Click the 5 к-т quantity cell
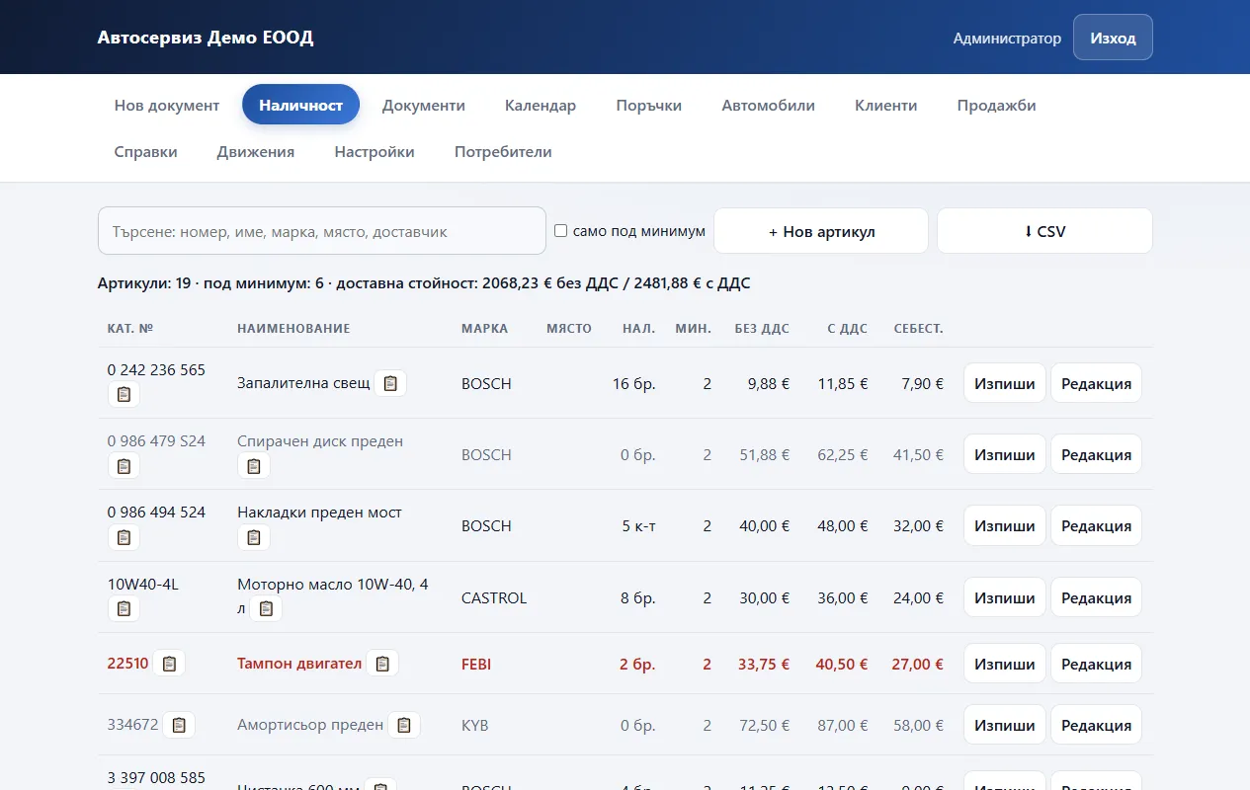This screenshot has height=790, width=1250. click(638, 525)
